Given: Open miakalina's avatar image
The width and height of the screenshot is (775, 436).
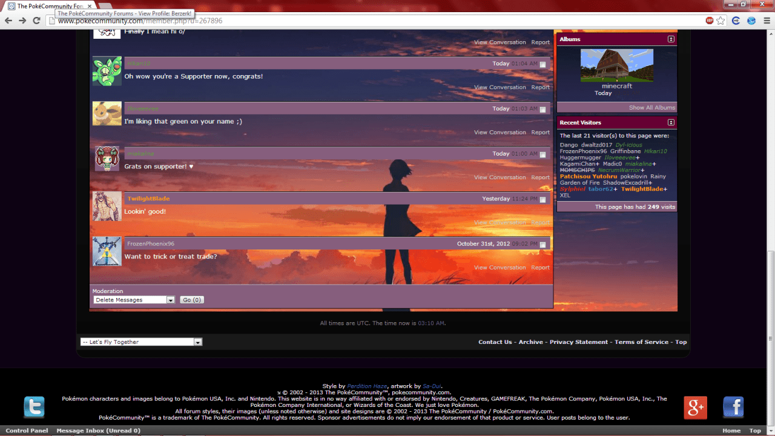Looking at the screenshot, I should (107, 159).
